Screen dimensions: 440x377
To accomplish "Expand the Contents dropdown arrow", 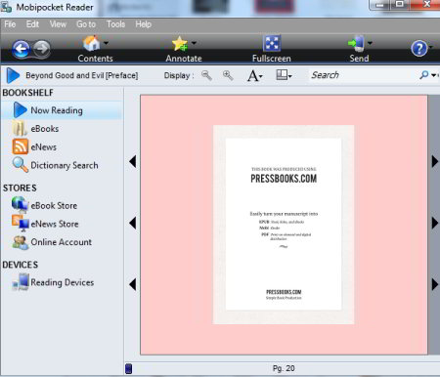I will [x=106, y=43].
